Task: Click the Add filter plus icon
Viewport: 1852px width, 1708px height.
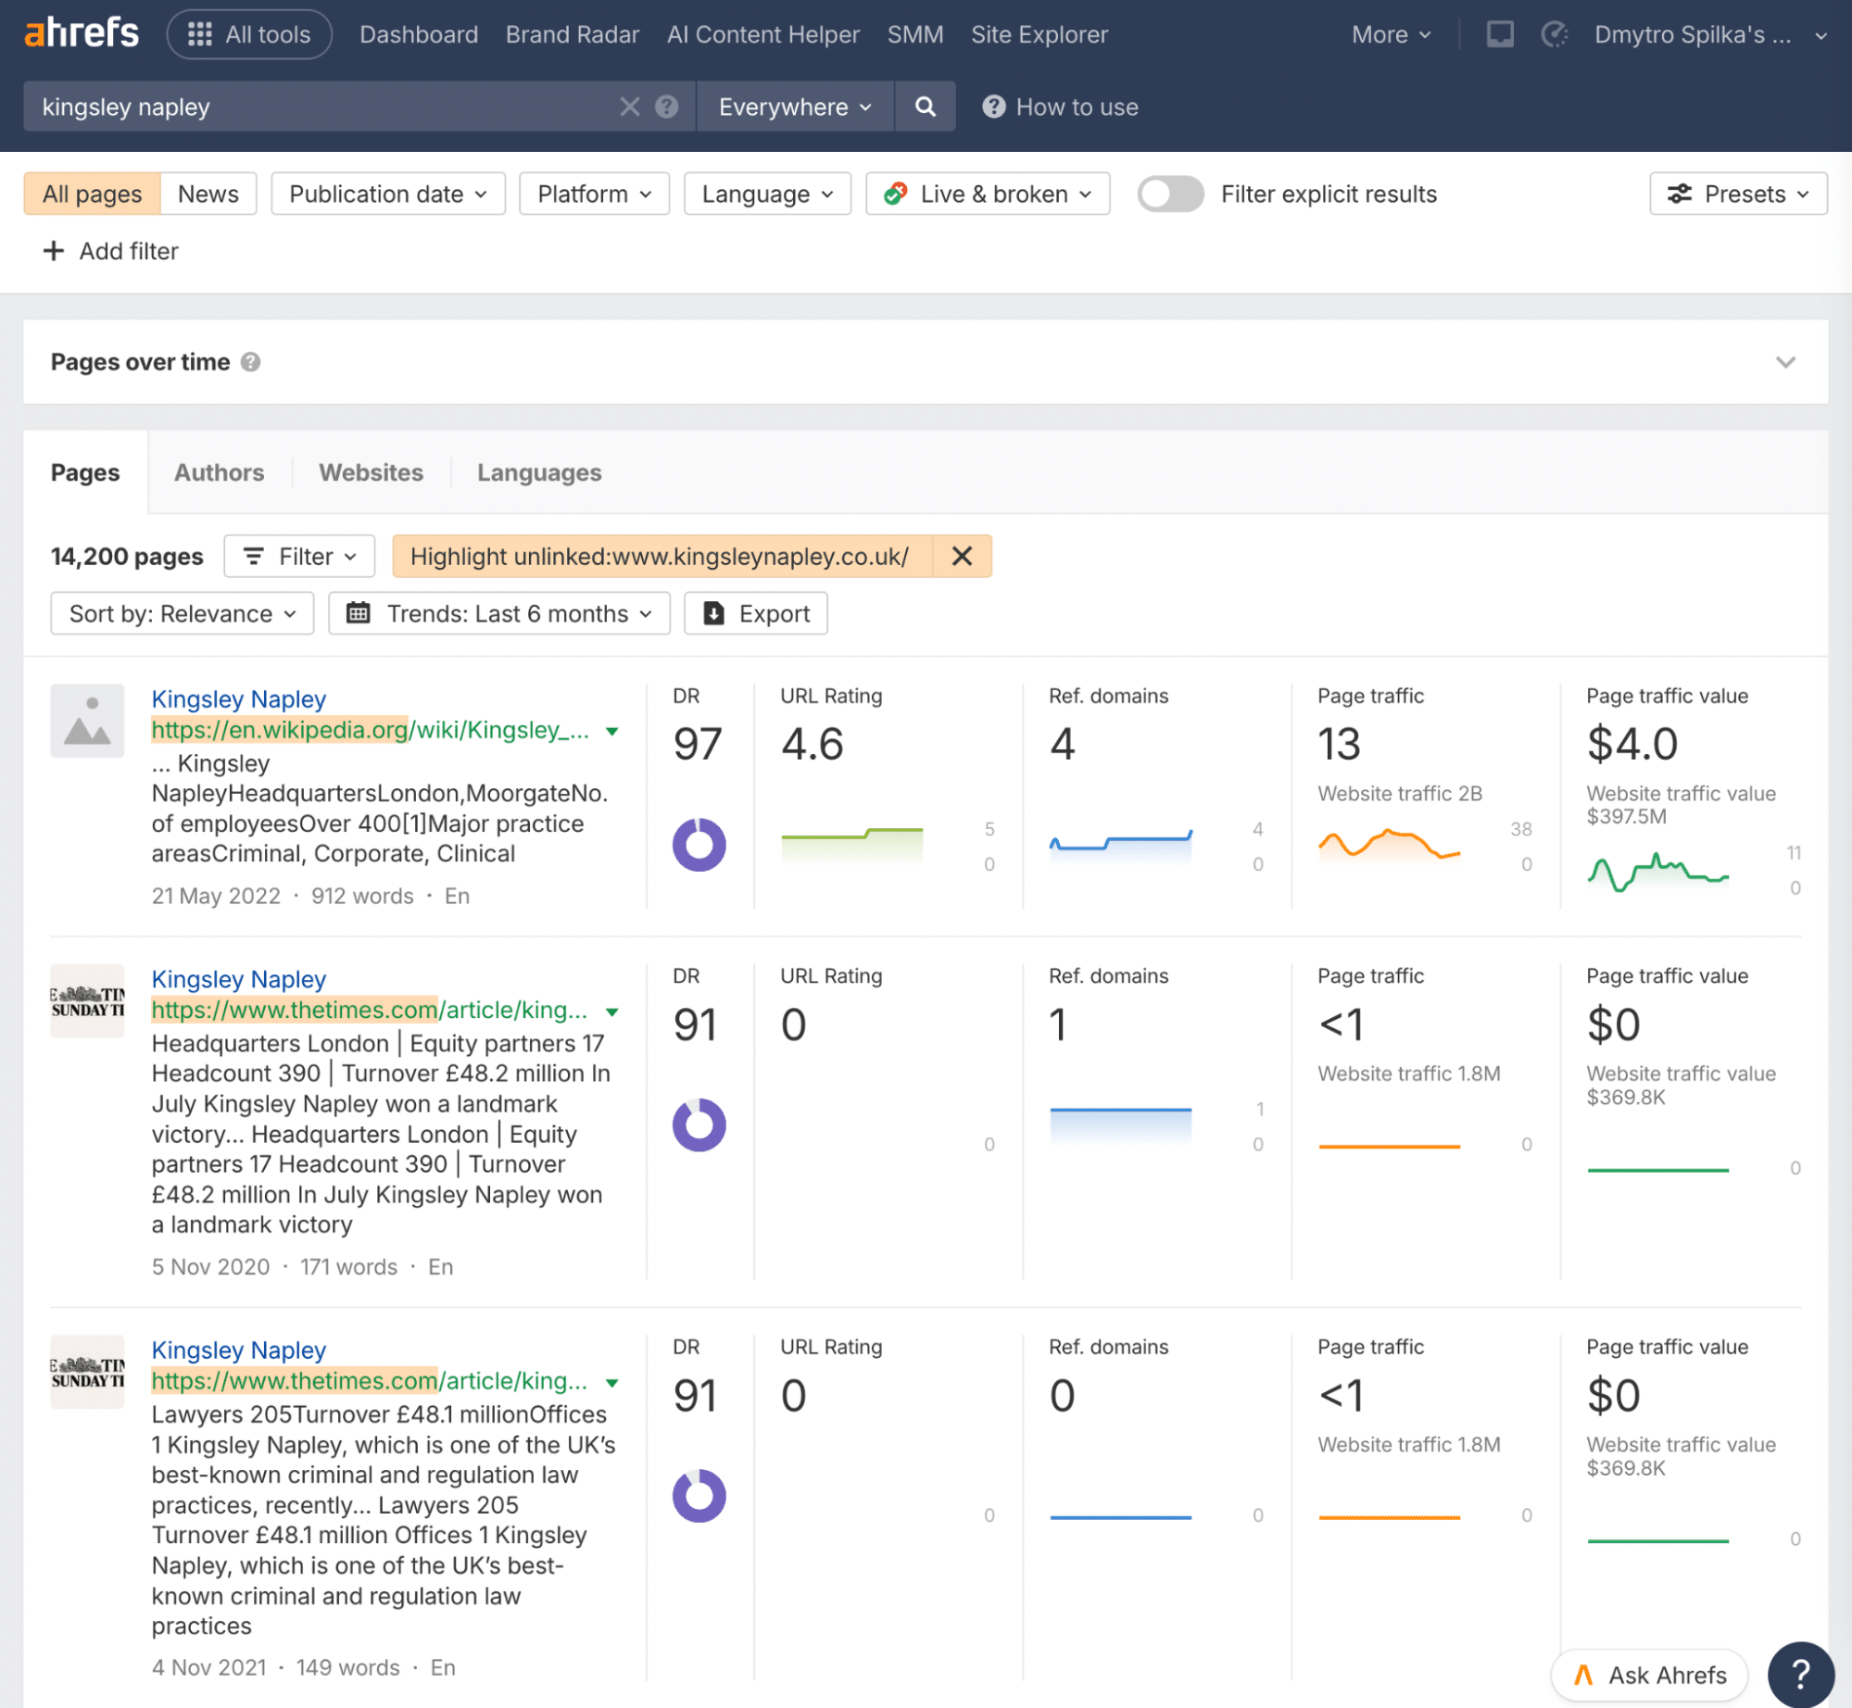Action: click(54, 251)
